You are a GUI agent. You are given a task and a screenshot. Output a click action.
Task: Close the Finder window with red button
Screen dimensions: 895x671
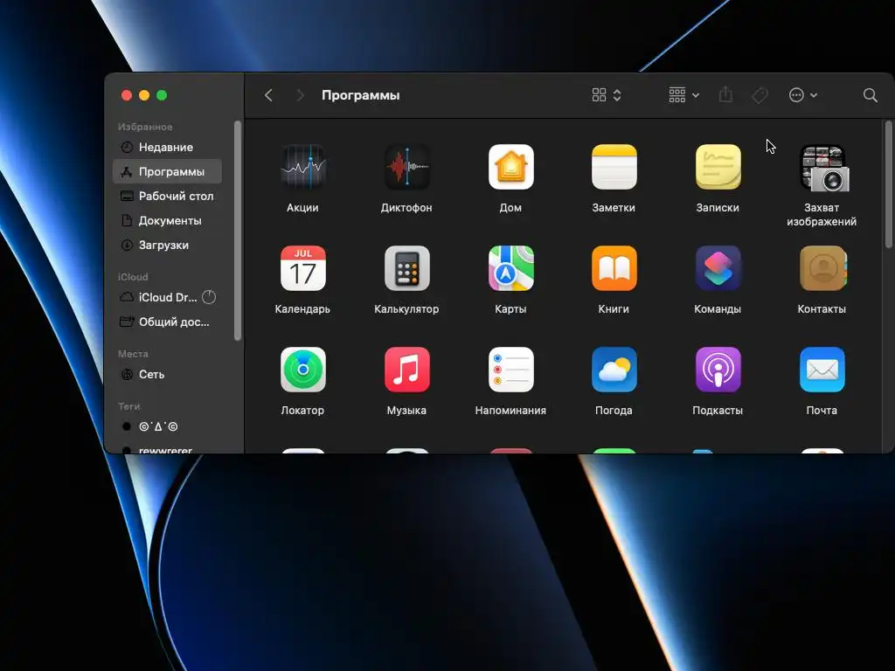(x=127, y=95)
